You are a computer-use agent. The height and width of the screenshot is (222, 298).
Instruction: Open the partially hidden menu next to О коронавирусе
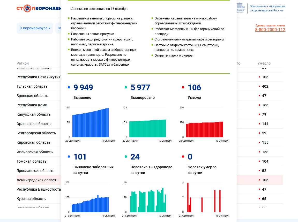click(x=58, y=28)
